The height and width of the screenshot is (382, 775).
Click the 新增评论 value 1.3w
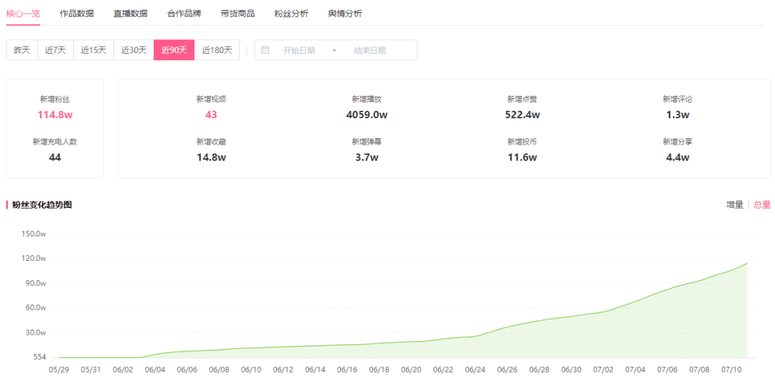677,115
